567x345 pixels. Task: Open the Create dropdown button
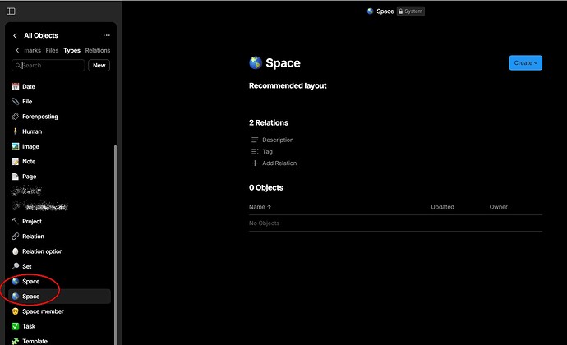click(525, 63)
